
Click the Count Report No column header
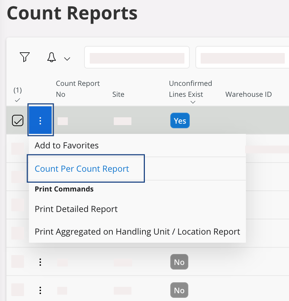(78, 89)
